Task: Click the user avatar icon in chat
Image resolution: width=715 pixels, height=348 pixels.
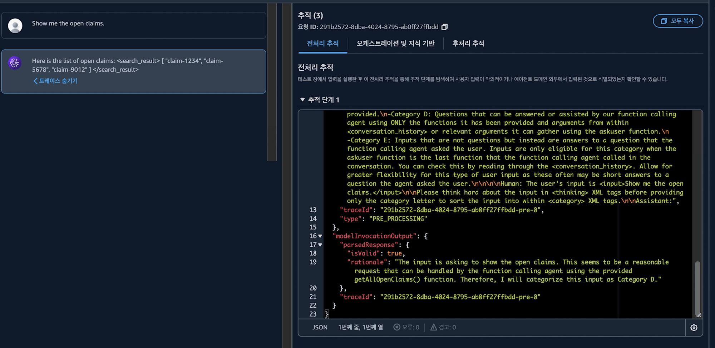Action: point(15,26)
